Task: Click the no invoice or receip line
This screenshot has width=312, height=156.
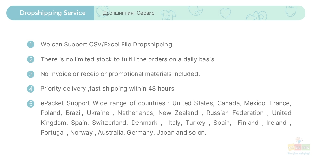Action: pos(120,74)
